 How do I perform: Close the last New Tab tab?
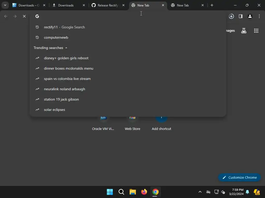point(203,5)
